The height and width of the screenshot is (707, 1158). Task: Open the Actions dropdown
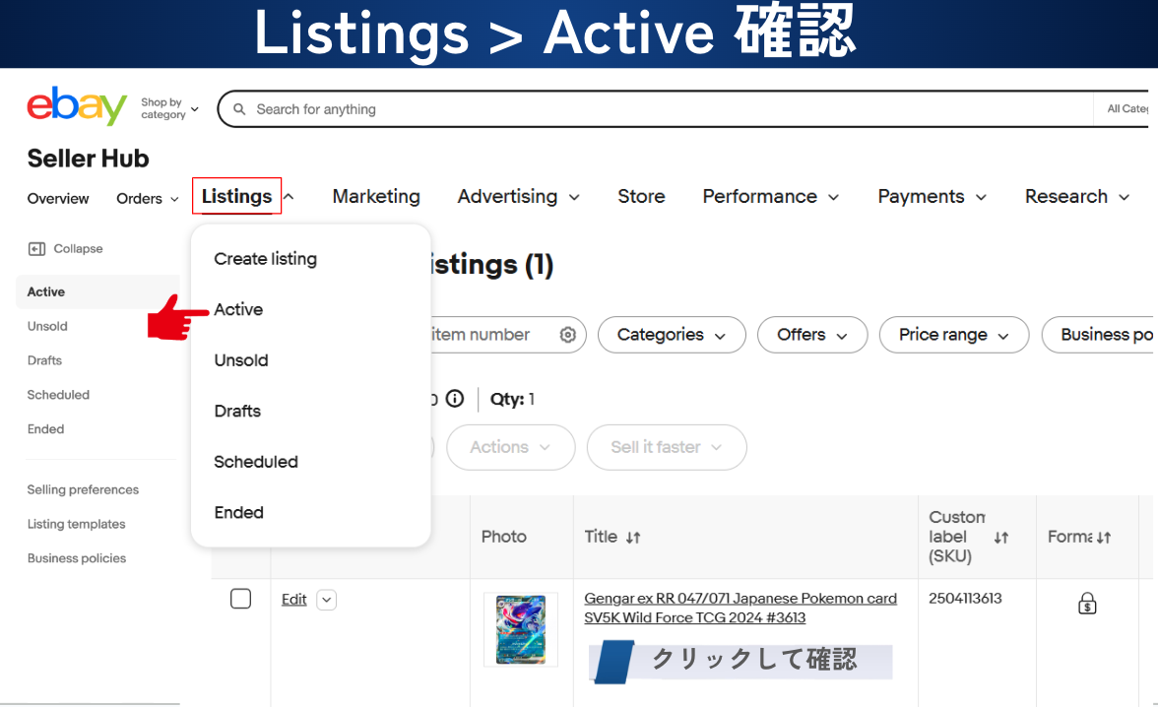click(510, 447)
